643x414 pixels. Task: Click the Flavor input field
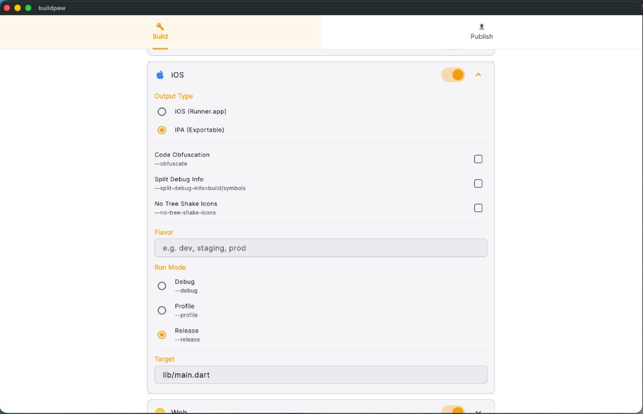(x=320, y=248)
